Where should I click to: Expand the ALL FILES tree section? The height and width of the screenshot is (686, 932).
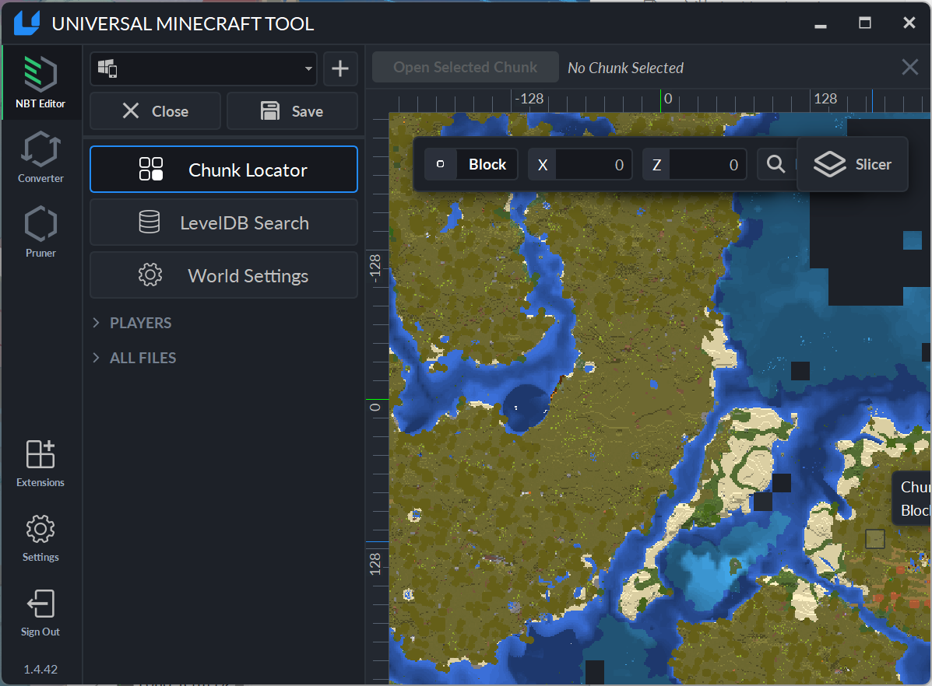pyautogui.click(x=135, y=358)
